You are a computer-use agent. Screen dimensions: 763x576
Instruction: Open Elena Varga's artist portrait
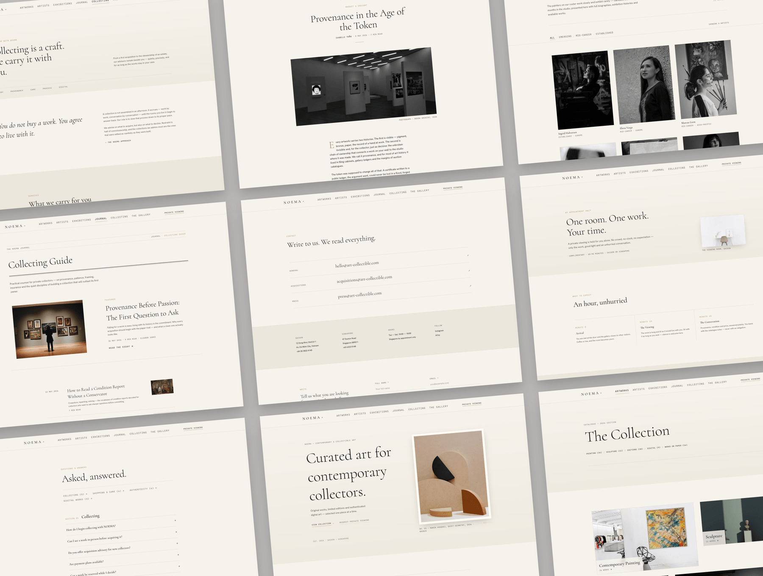(x=644, y=85)
